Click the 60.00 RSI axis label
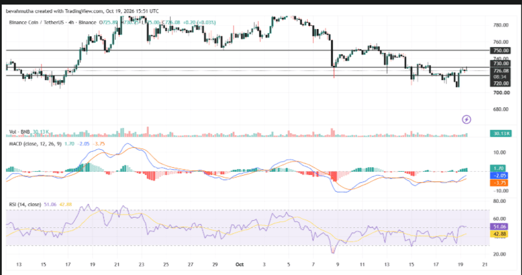522x275 pixels. pos(501,219)
